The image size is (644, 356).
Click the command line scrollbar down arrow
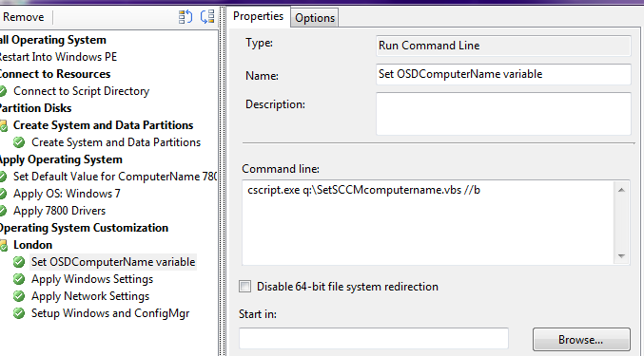[621, 256]
